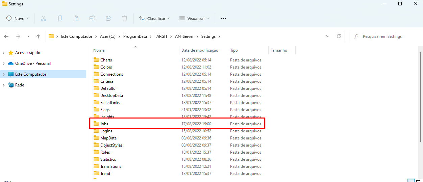Click the Trend folder icon

[96, 173]
